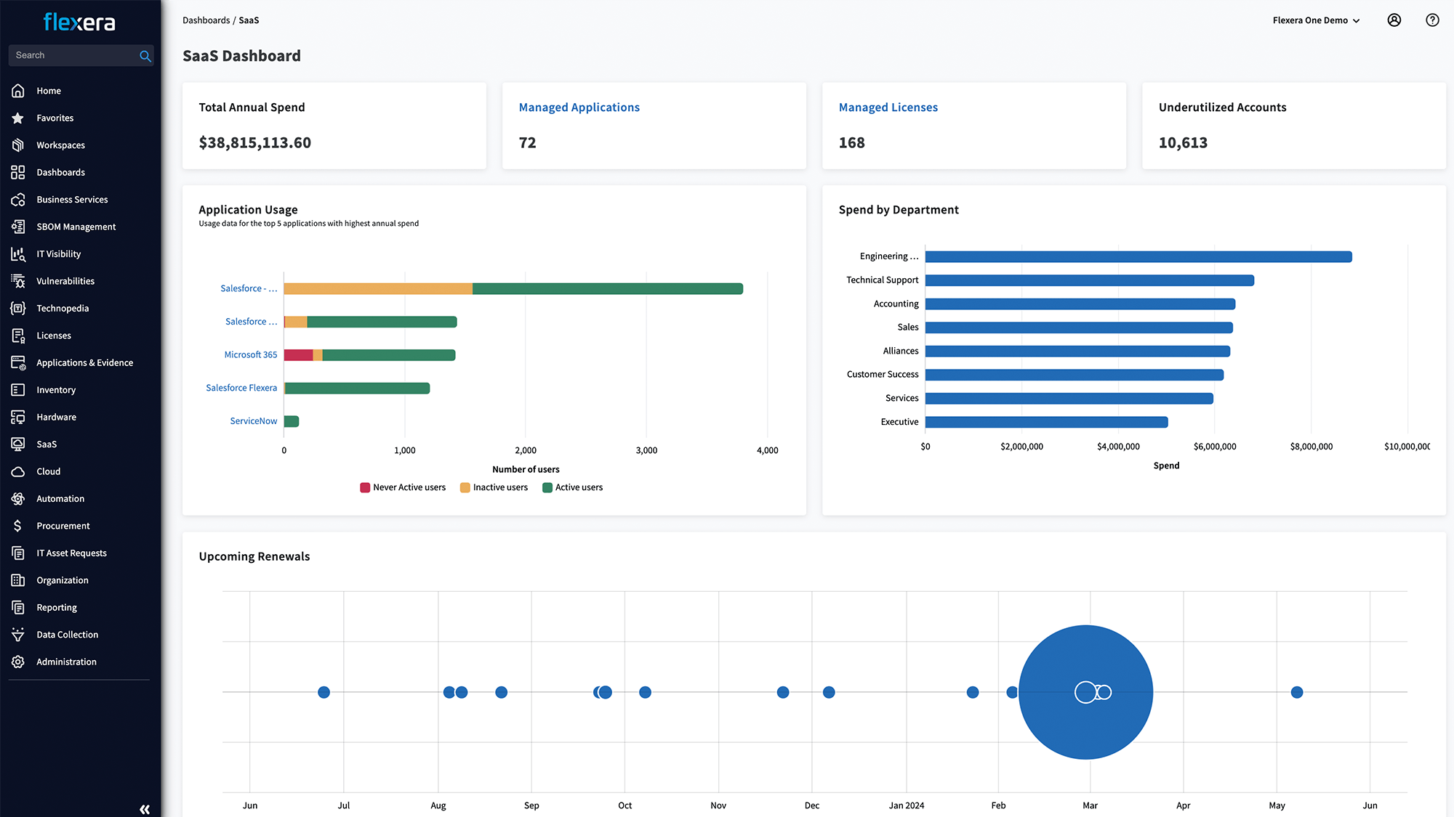
Task: Collapse the sidebar with double chevron
Action: coord(145,809)
